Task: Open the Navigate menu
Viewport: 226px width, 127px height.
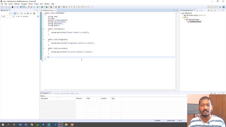Action: point(24,4)
